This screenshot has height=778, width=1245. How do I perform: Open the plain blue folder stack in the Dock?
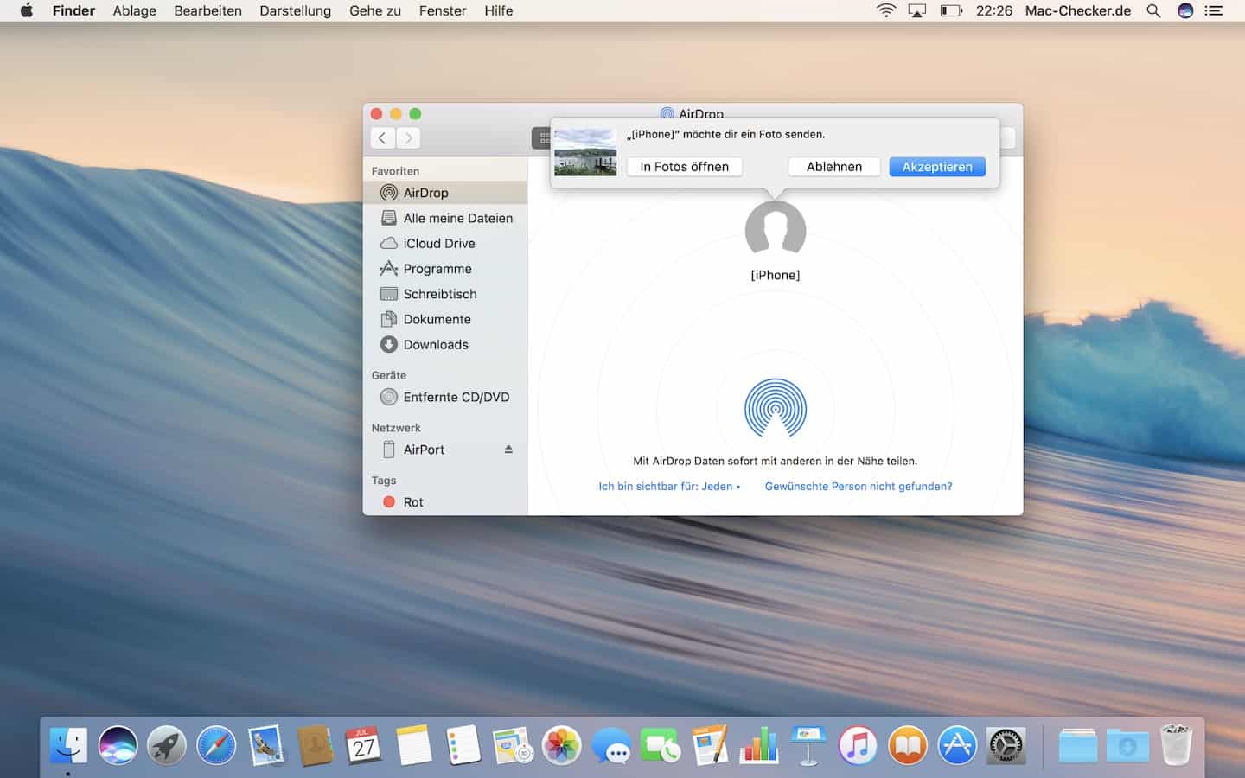pyautogui.click(x=1077, y=745)
